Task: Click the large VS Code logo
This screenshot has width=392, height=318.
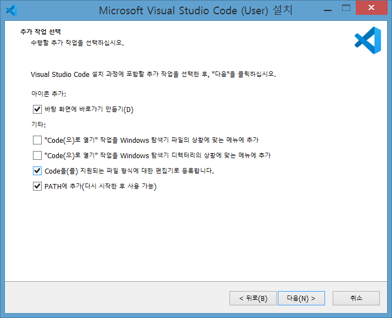Action: (368, 40)
